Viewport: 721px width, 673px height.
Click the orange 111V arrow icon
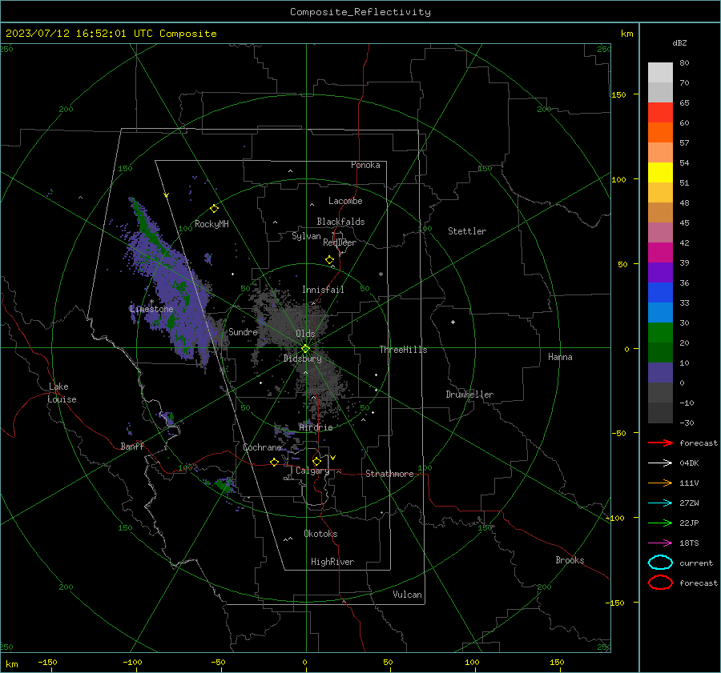pyautogui.click(x=660, y=483)
